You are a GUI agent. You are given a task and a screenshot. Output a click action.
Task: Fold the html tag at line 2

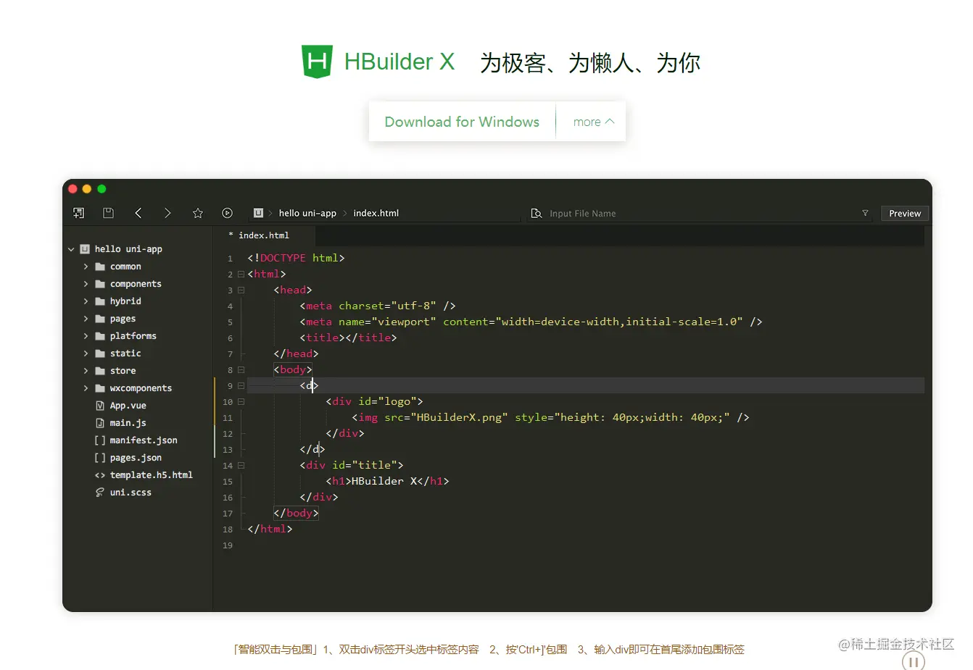(241, 275)
